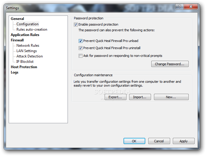
Task: Apply the current settings
Action: coord(184,141)
